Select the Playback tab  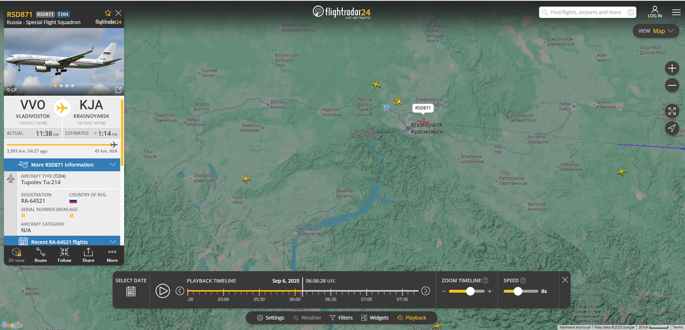tap(412, 318)
